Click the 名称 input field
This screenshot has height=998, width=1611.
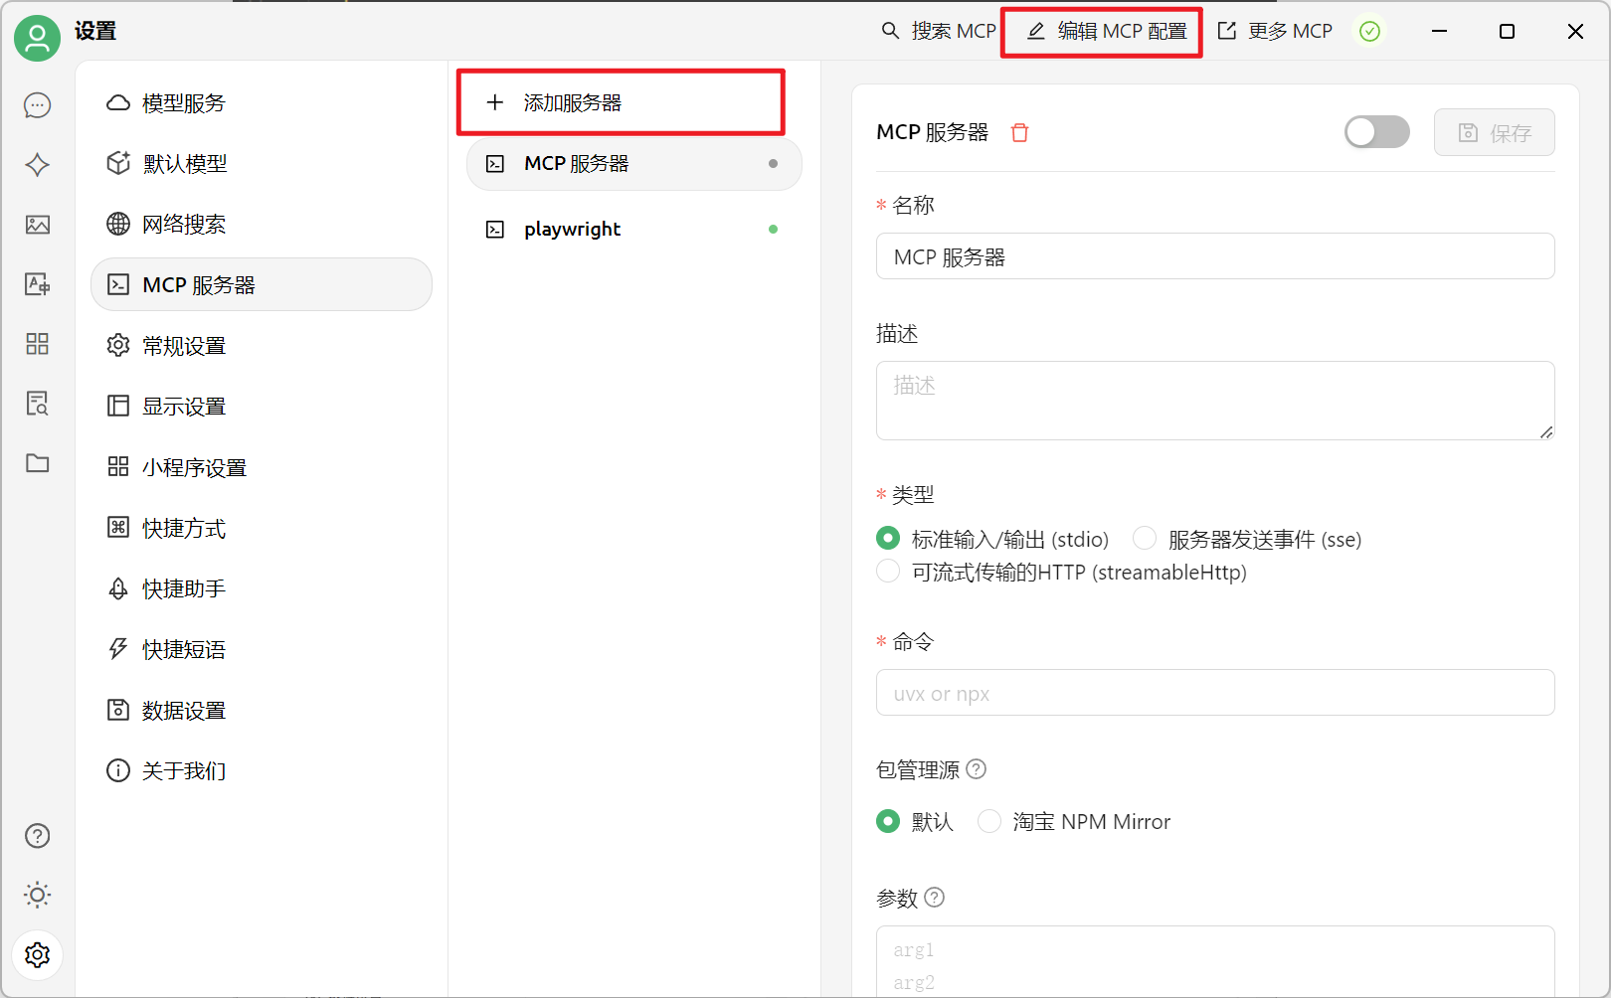(1215, 256)
